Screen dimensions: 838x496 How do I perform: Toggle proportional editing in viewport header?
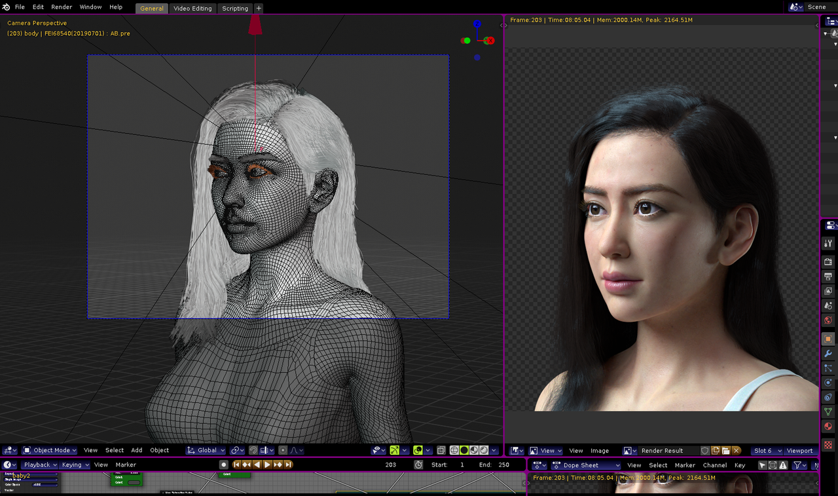tap(283, 450)
